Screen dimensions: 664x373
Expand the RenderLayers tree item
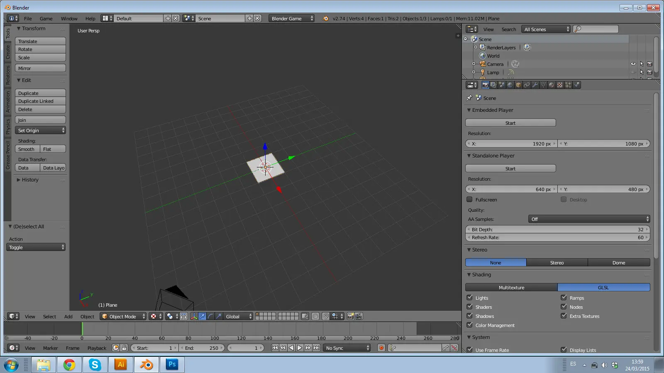[476, 47]
